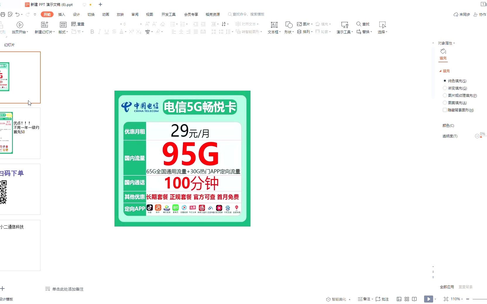The image size is (487, 304).
Task: Open the shapes gallery icon
Action: (289, 25)
